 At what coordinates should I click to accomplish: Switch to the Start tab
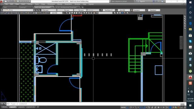(5, 7)
